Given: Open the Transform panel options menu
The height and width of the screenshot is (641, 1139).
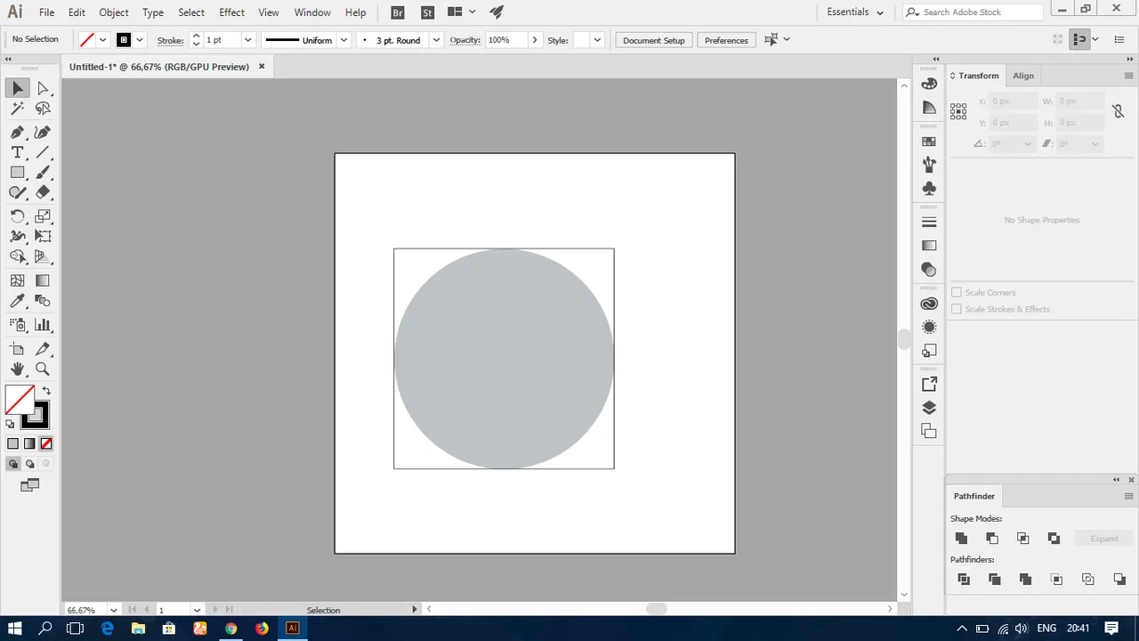Looking at the screenshot, I should [x=1128, y=76].
